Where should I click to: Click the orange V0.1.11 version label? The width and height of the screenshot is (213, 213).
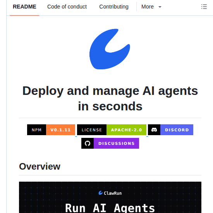coord(60,130)
